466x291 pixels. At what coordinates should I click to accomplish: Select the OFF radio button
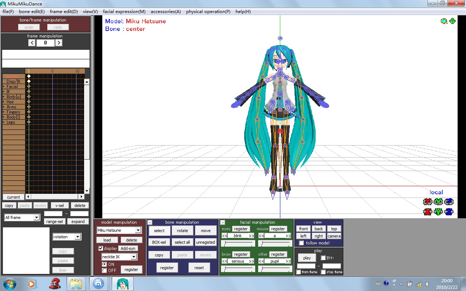pyautogui.click(x=104, y=270)
